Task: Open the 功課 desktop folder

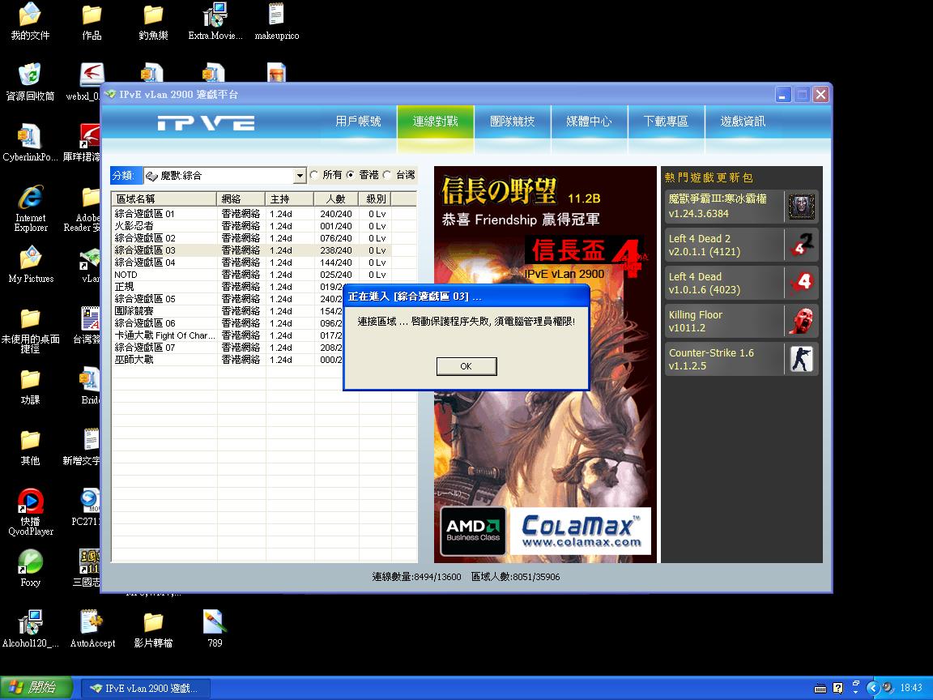Action: [30, 387]
